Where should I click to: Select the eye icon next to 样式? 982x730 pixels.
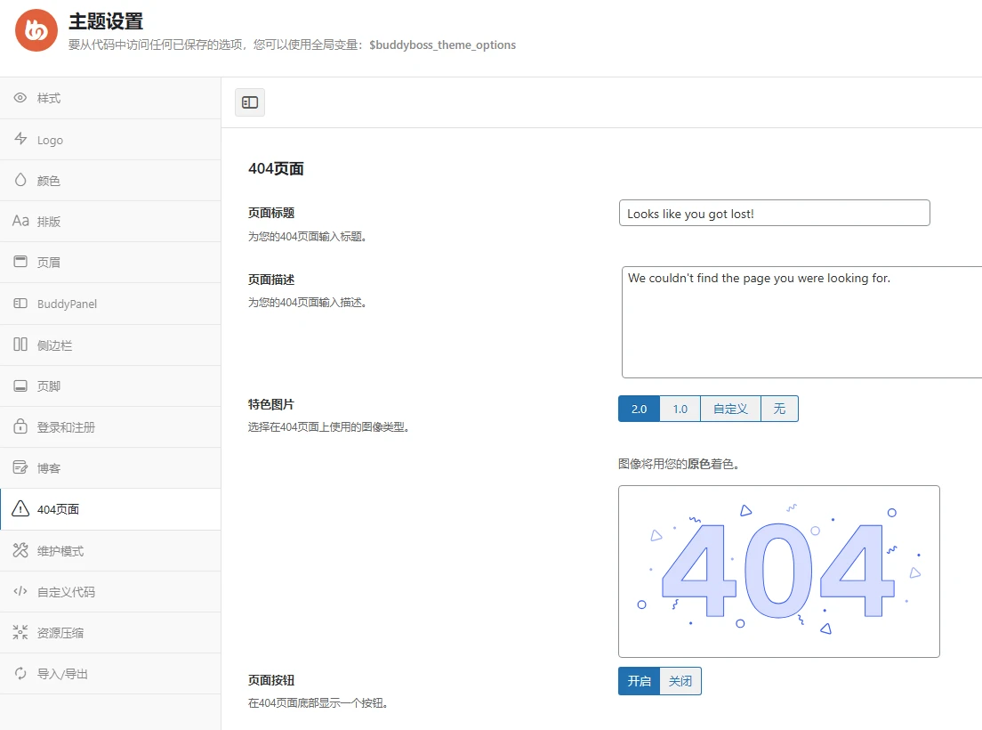point(21,98)
